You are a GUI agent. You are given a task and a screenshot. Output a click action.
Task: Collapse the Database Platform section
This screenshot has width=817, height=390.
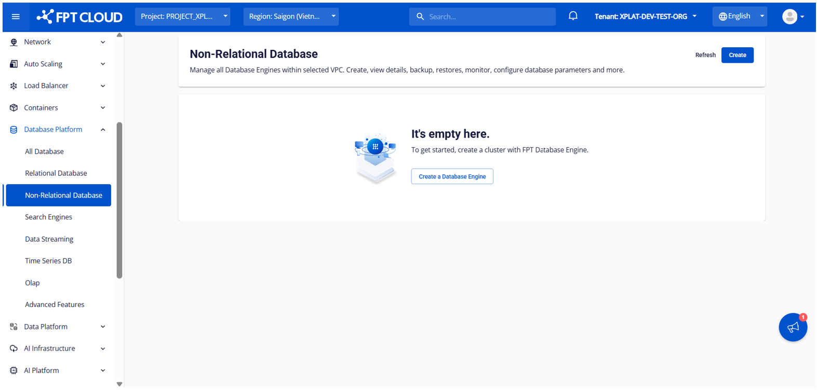[103, 130]
